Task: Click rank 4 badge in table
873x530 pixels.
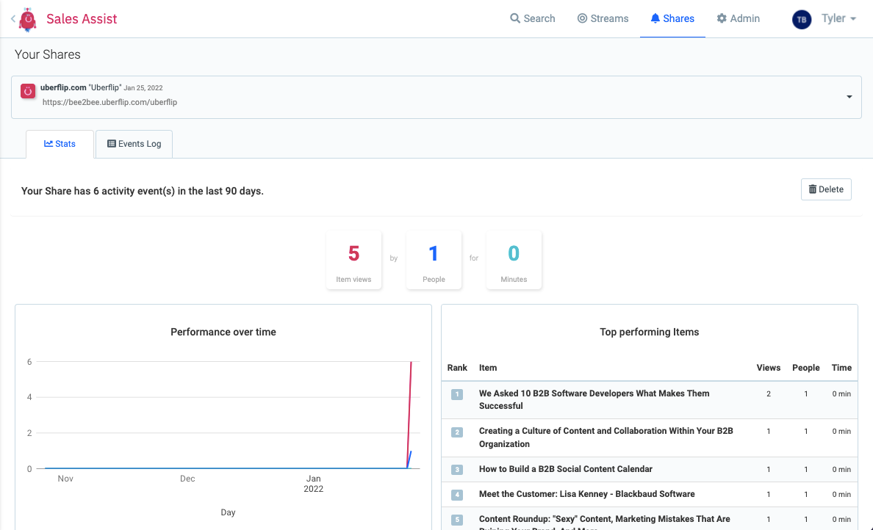Action: pos(457,495)
